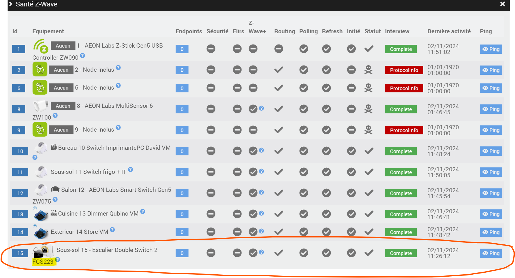Click Aucun tag on node 6 row
This screenshot has height=278, width=515.
(x=61, y=88)
